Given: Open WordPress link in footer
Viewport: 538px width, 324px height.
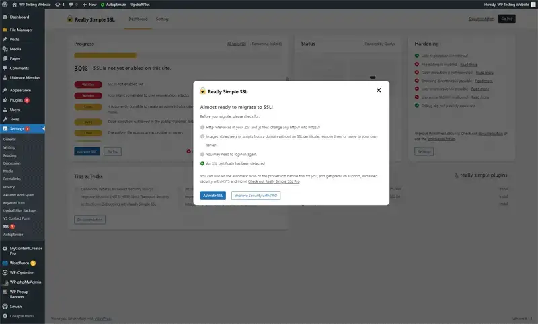Looking at the screenshot, I should (x=103, y=319).
